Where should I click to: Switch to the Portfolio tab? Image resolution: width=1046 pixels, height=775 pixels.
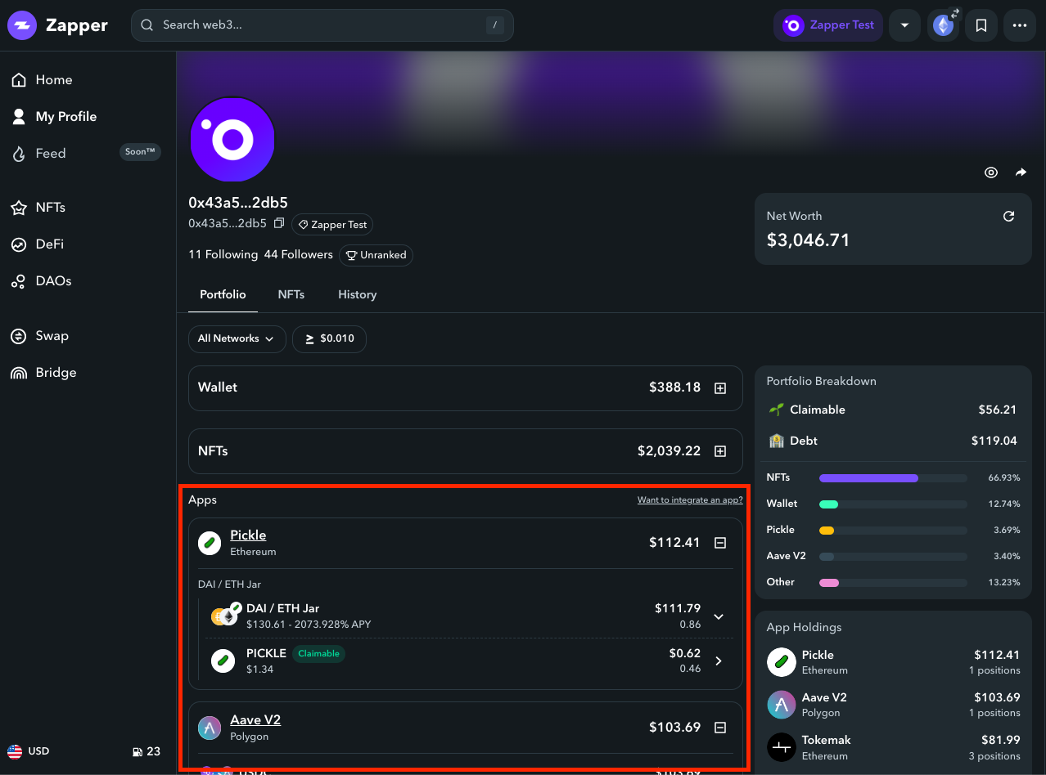(223, 295)
